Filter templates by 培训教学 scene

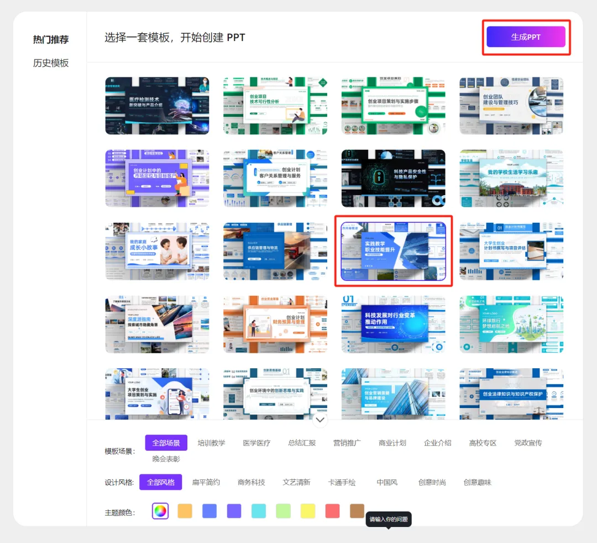click(x=211, y=443)
